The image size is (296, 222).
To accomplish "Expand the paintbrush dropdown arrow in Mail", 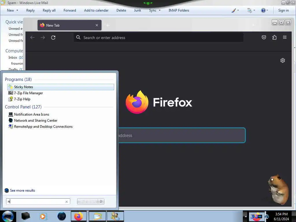I will pyautogui.click(x=238, y=10).
